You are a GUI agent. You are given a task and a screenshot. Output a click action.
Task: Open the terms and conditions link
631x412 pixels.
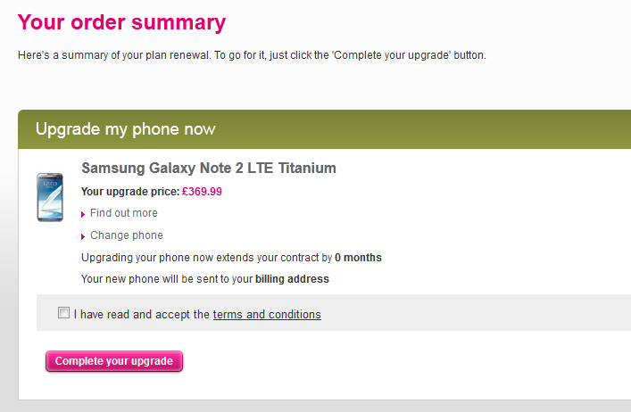[x=267, y=314]
